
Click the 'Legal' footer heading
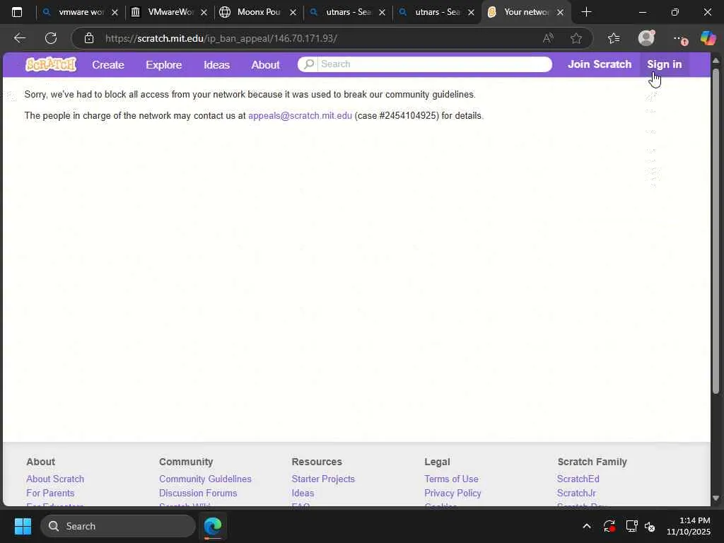point(437,462)
